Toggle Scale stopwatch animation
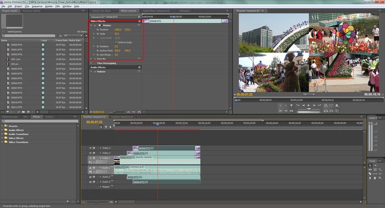The height and width of the screenshot is (208, 385). point(97,34)
